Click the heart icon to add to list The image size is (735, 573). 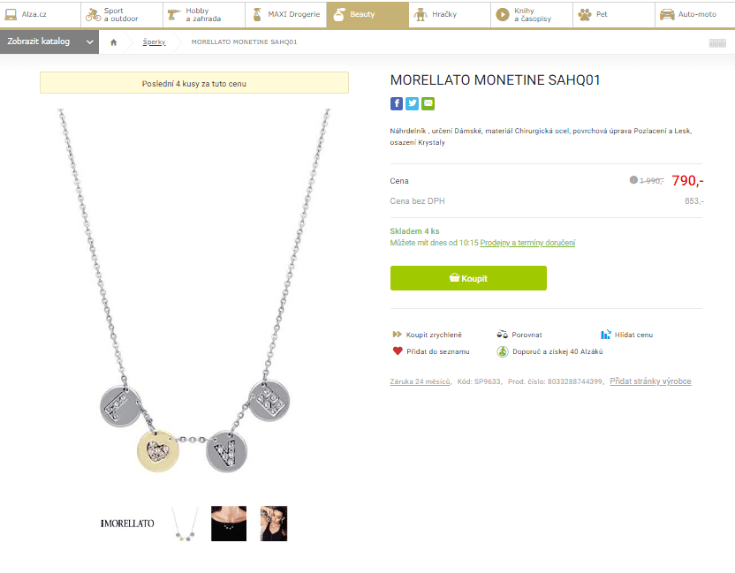398,351
